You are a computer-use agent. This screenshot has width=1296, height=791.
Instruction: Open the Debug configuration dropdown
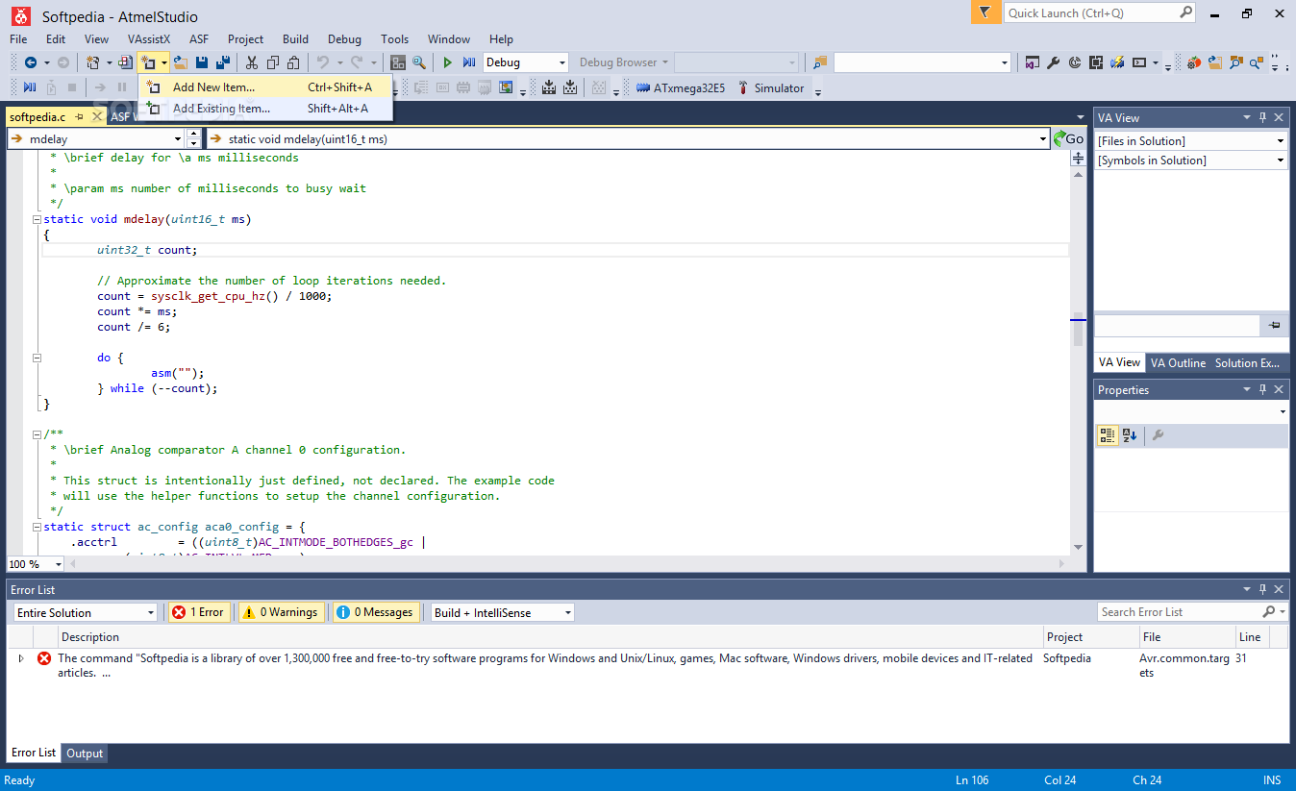pos(562,62)
